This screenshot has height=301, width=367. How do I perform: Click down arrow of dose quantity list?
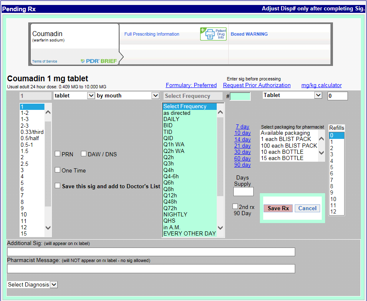(x=48, y=228)
